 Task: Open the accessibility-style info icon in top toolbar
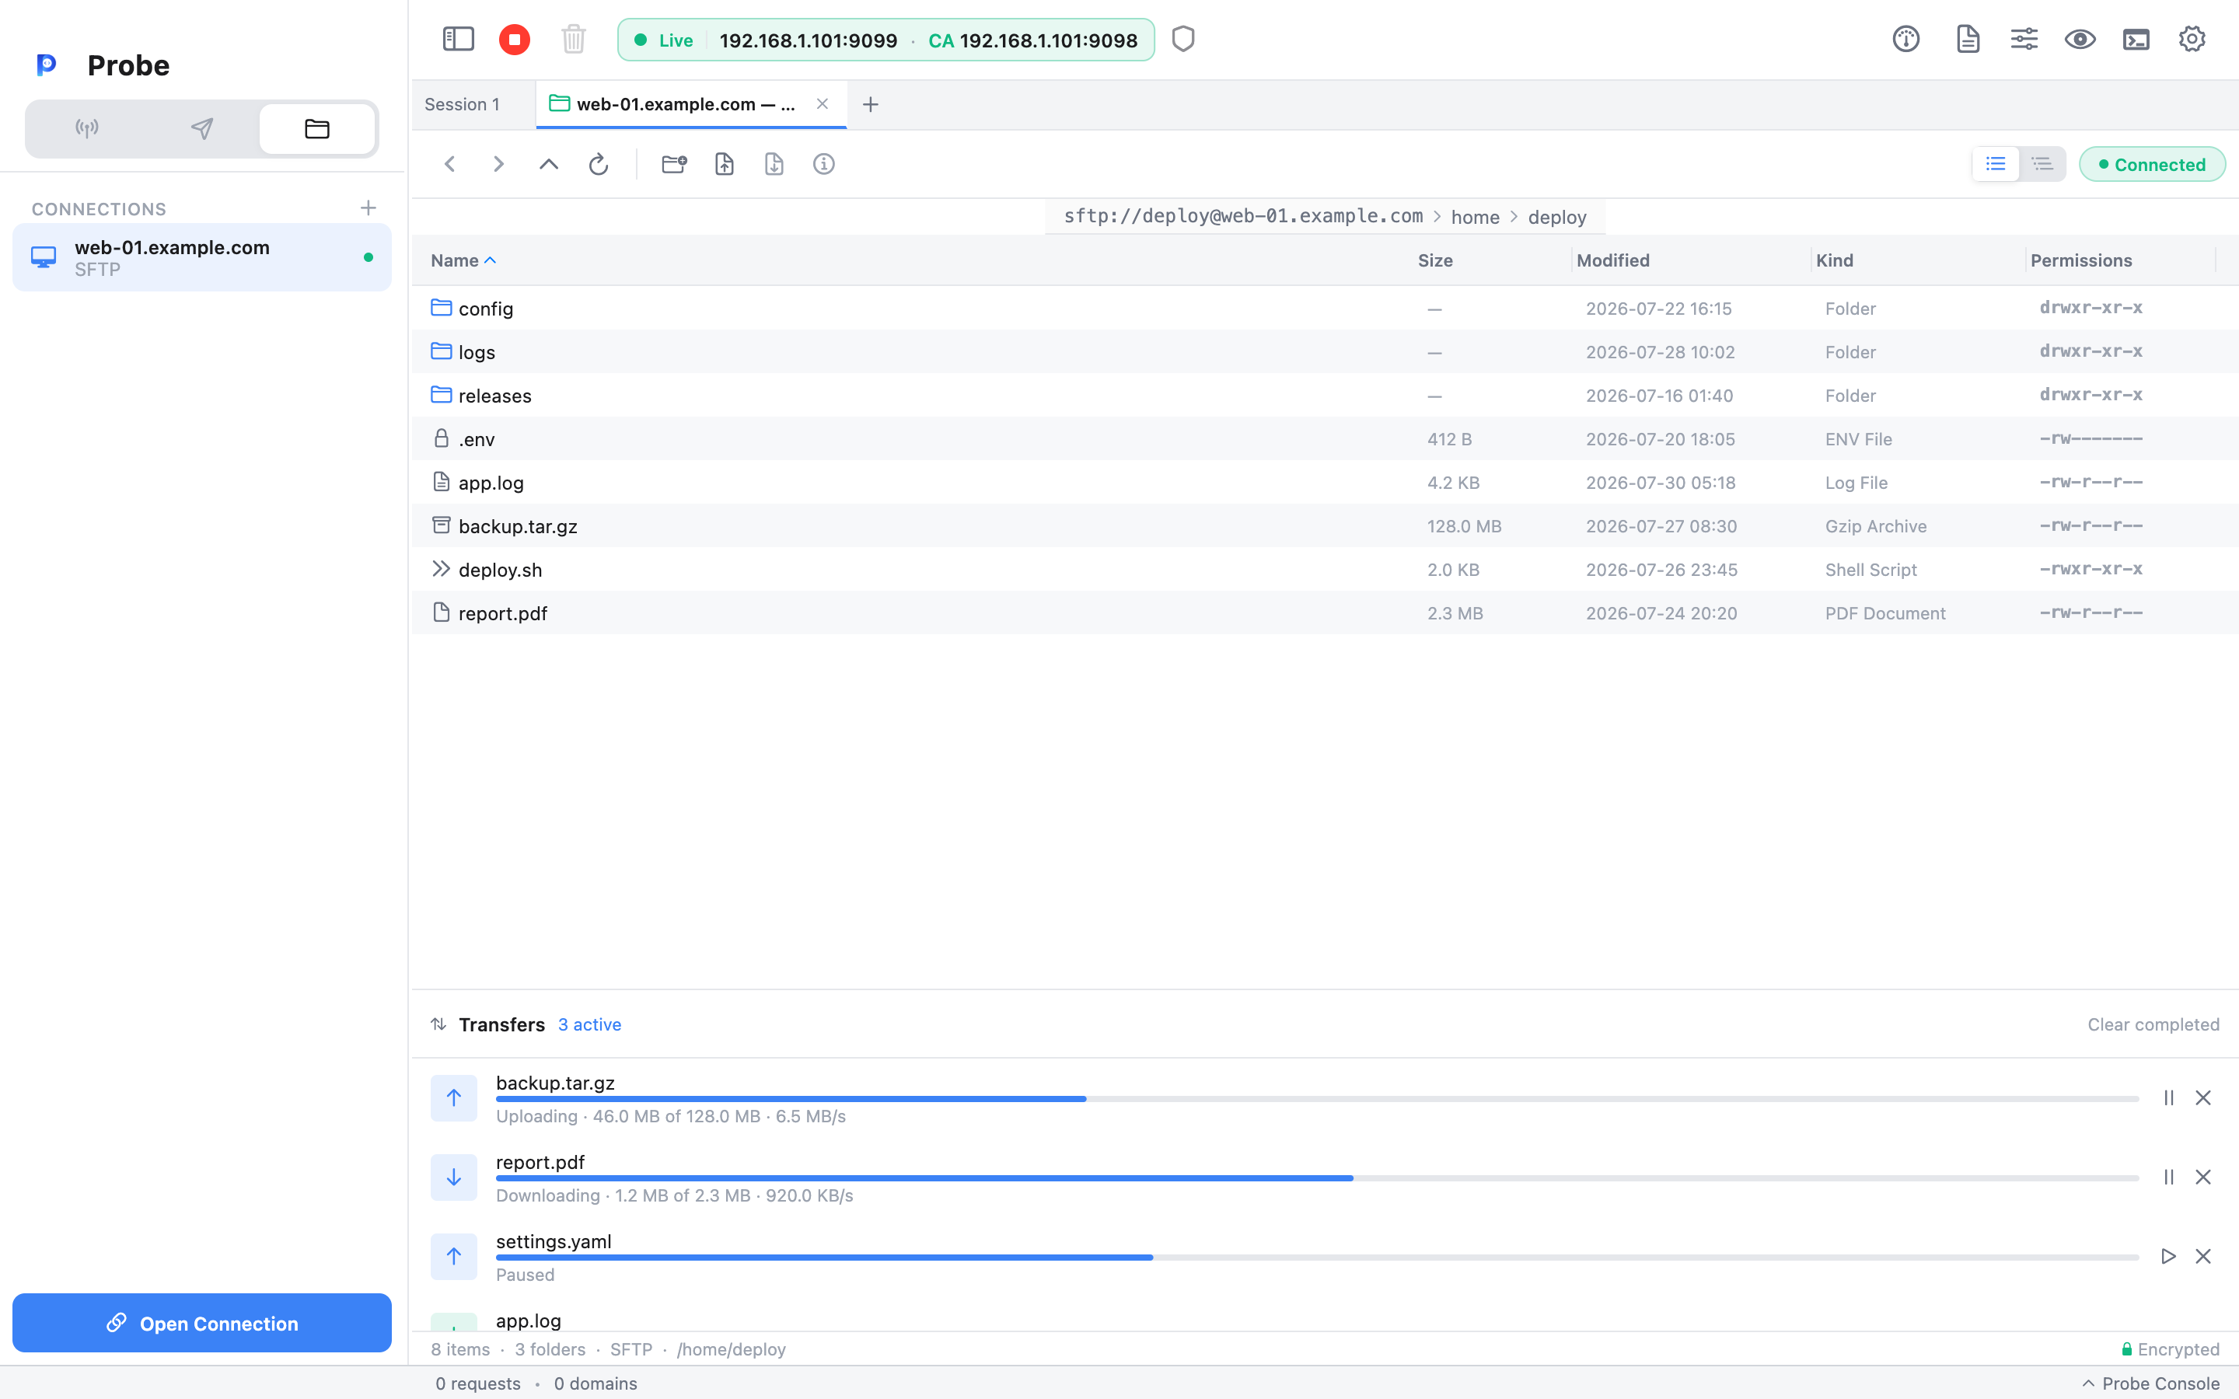(1906, 39)
